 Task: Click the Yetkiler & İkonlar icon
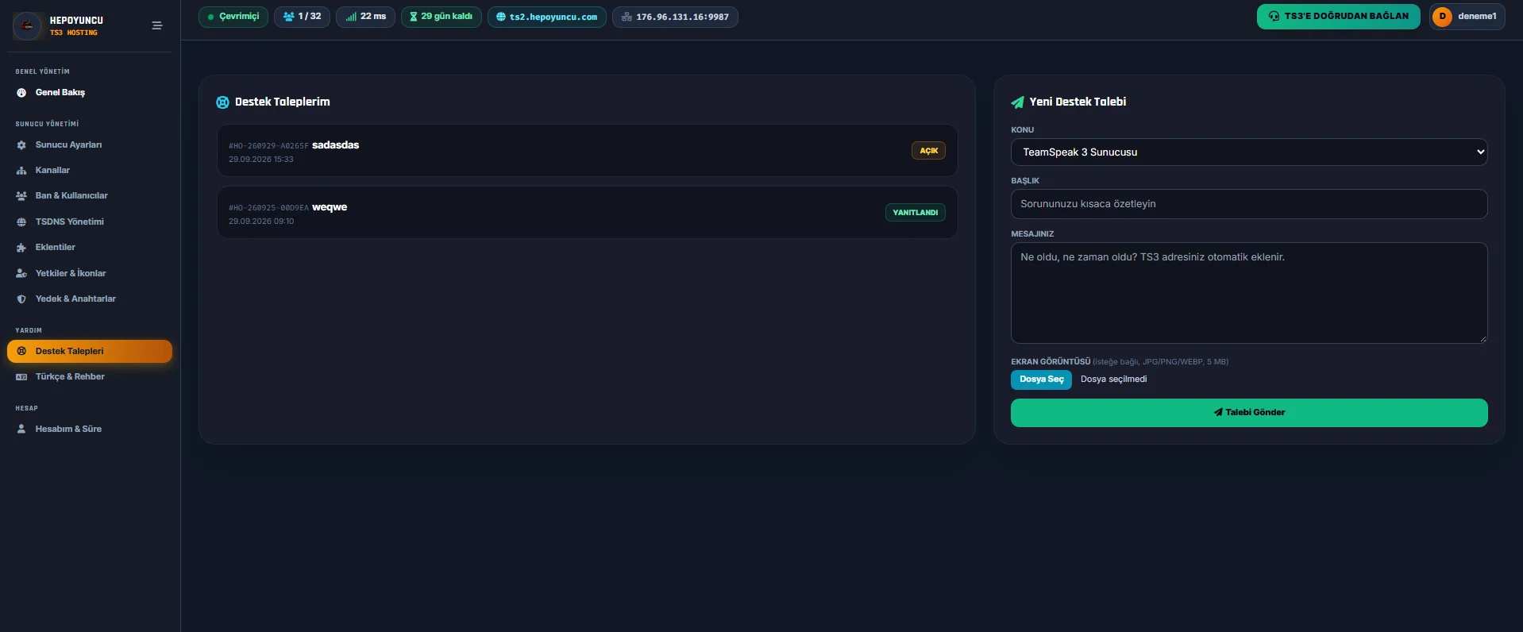coord(21,274)
